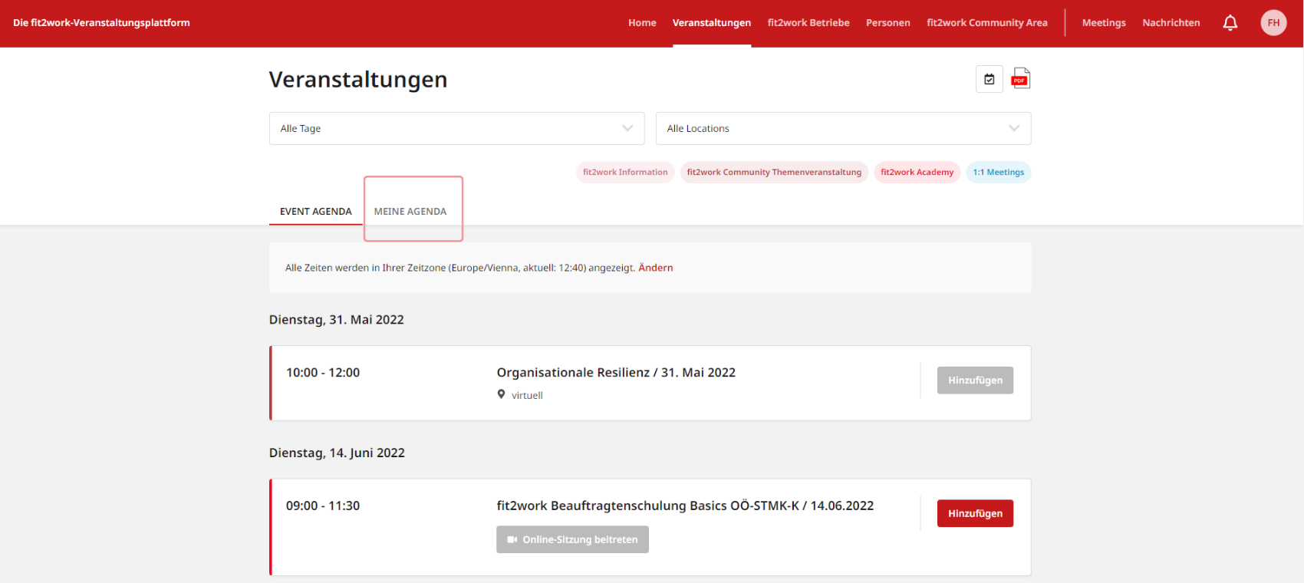Click the 10:00 - 12:00 time text

[x=323, y=373]
